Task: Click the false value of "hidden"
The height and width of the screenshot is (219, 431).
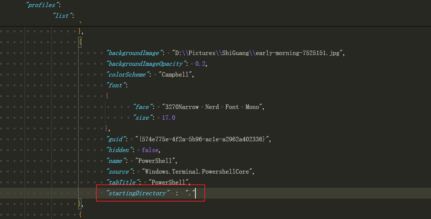Action: (x=150, y=150)
